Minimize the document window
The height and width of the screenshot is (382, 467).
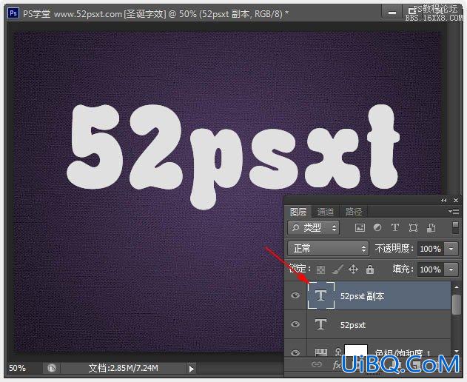pos(392,13)
